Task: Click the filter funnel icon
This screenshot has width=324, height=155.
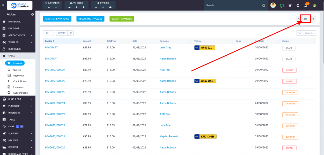Action: 313,19
